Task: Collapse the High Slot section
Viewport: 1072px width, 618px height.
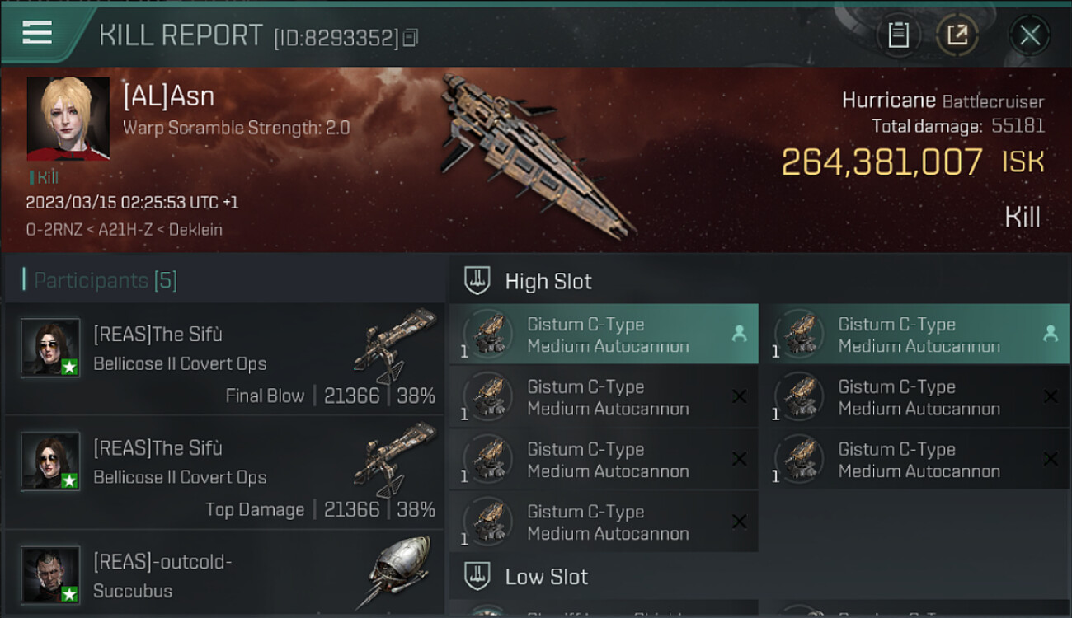Action: click(x=548, y=281)
